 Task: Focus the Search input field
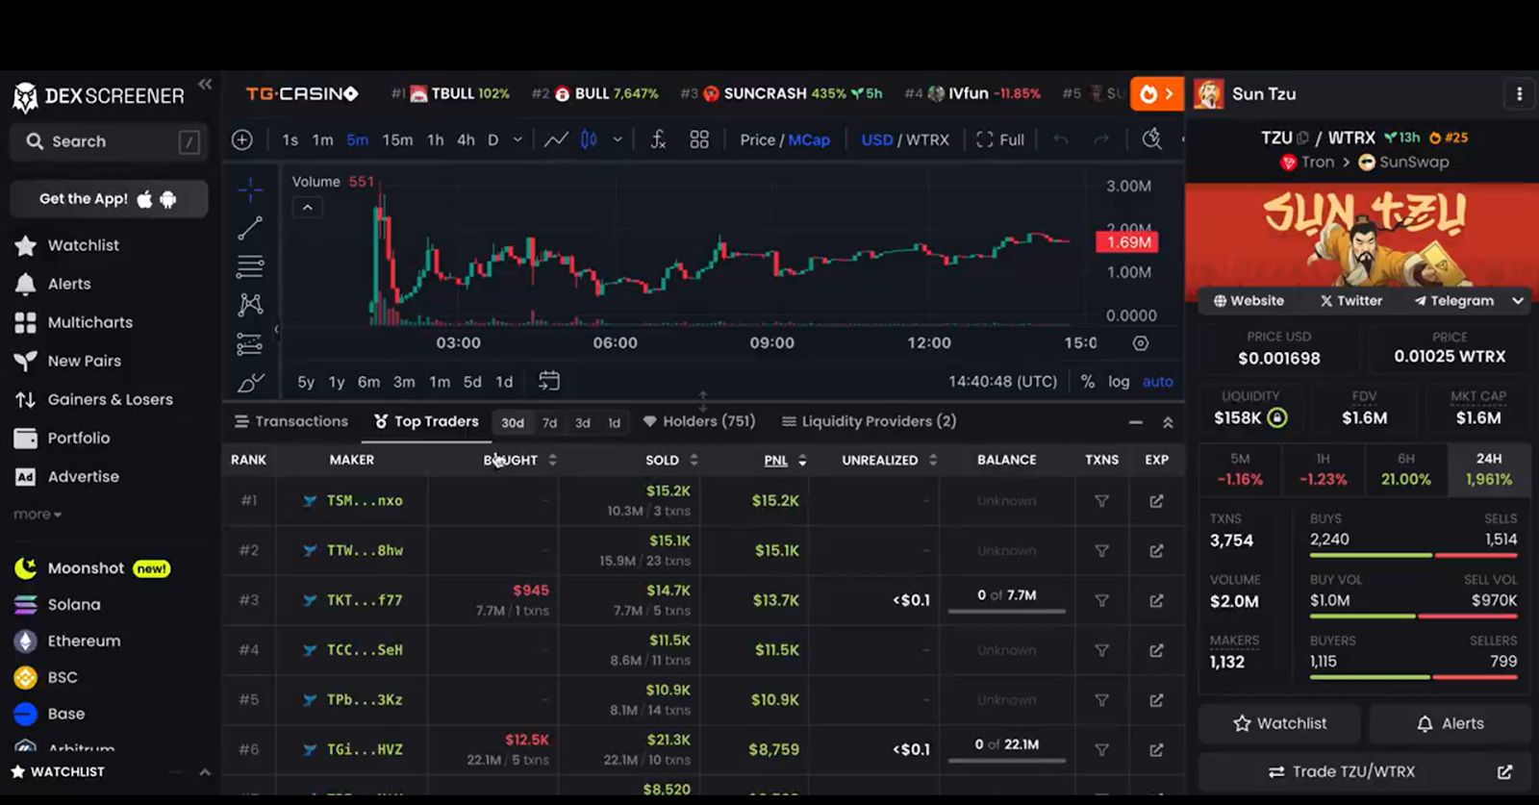109,141
